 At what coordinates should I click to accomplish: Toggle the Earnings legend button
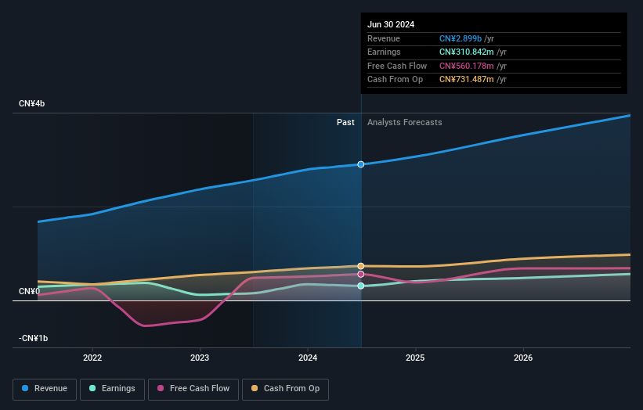[x=112, y=389]
